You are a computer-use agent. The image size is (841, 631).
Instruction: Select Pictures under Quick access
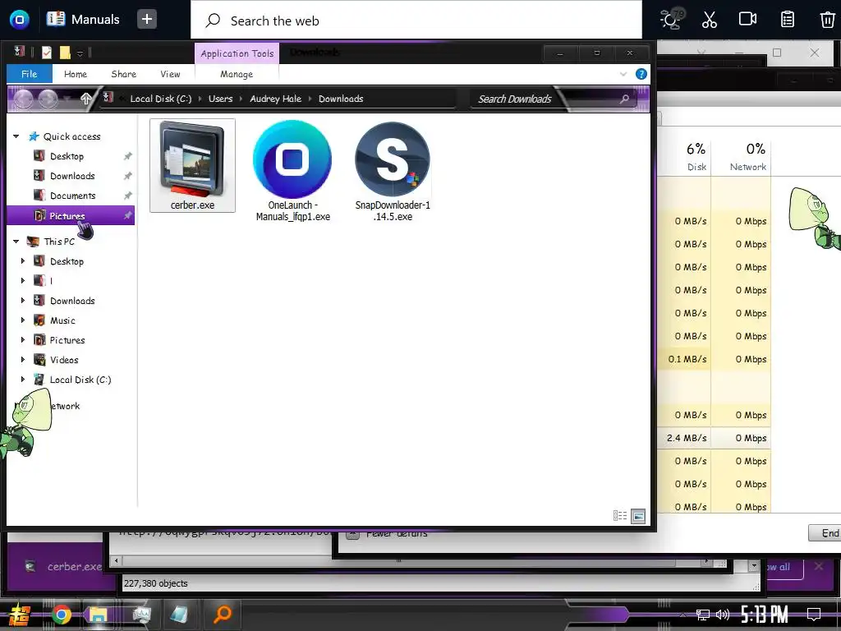(x=71, y=216)
